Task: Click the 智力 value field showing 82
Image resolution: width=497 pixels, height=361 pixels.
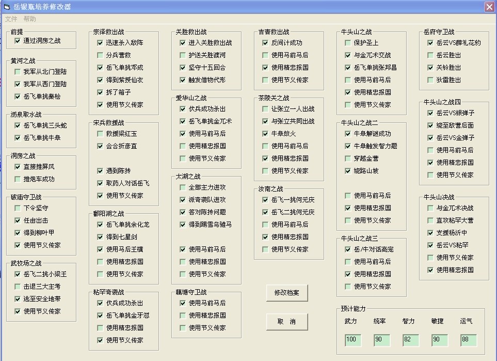Action: tap(411, 340)
